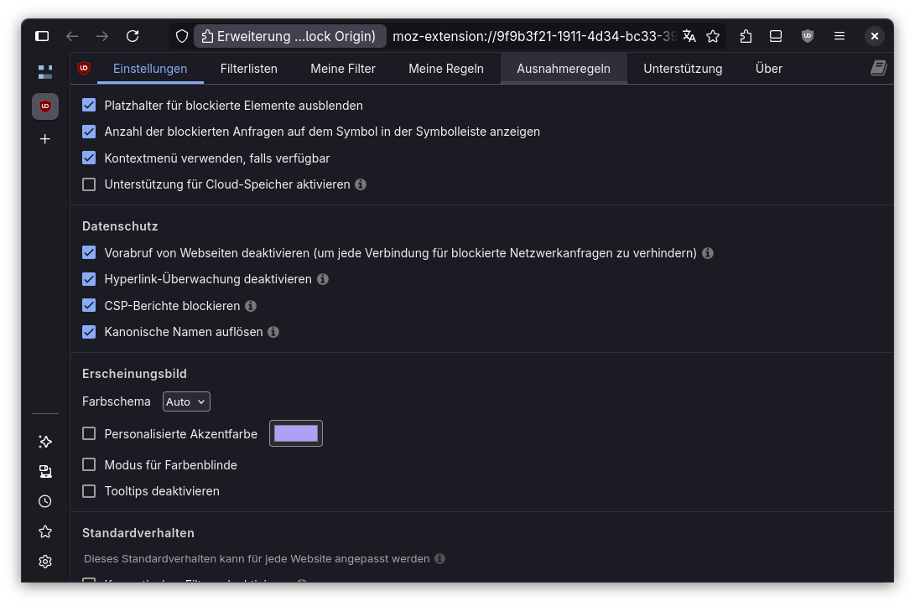This screenshot has width=915, height=606.
Task: Click the uBlock Origin toolbar icon
Action: pyautogui.click(x=807, y=36)
